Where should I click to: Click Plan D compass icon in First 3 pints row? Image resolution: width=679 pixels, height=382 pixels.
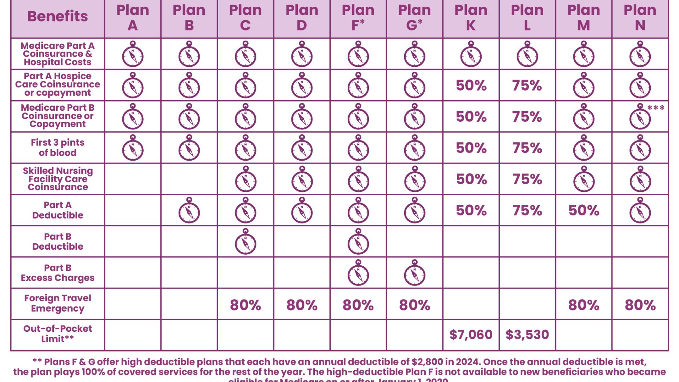[302, 148]
